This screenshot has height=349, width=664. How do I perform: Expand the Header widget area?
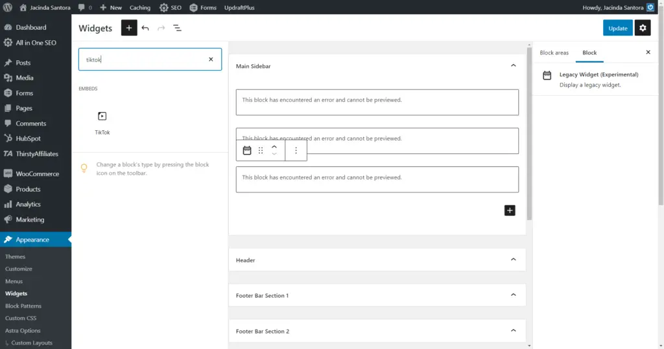coord(513,260)
